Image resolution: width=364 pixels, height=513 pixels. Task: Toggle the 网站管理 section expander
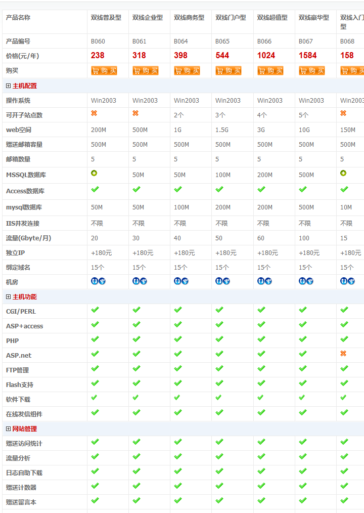[9, 429]
